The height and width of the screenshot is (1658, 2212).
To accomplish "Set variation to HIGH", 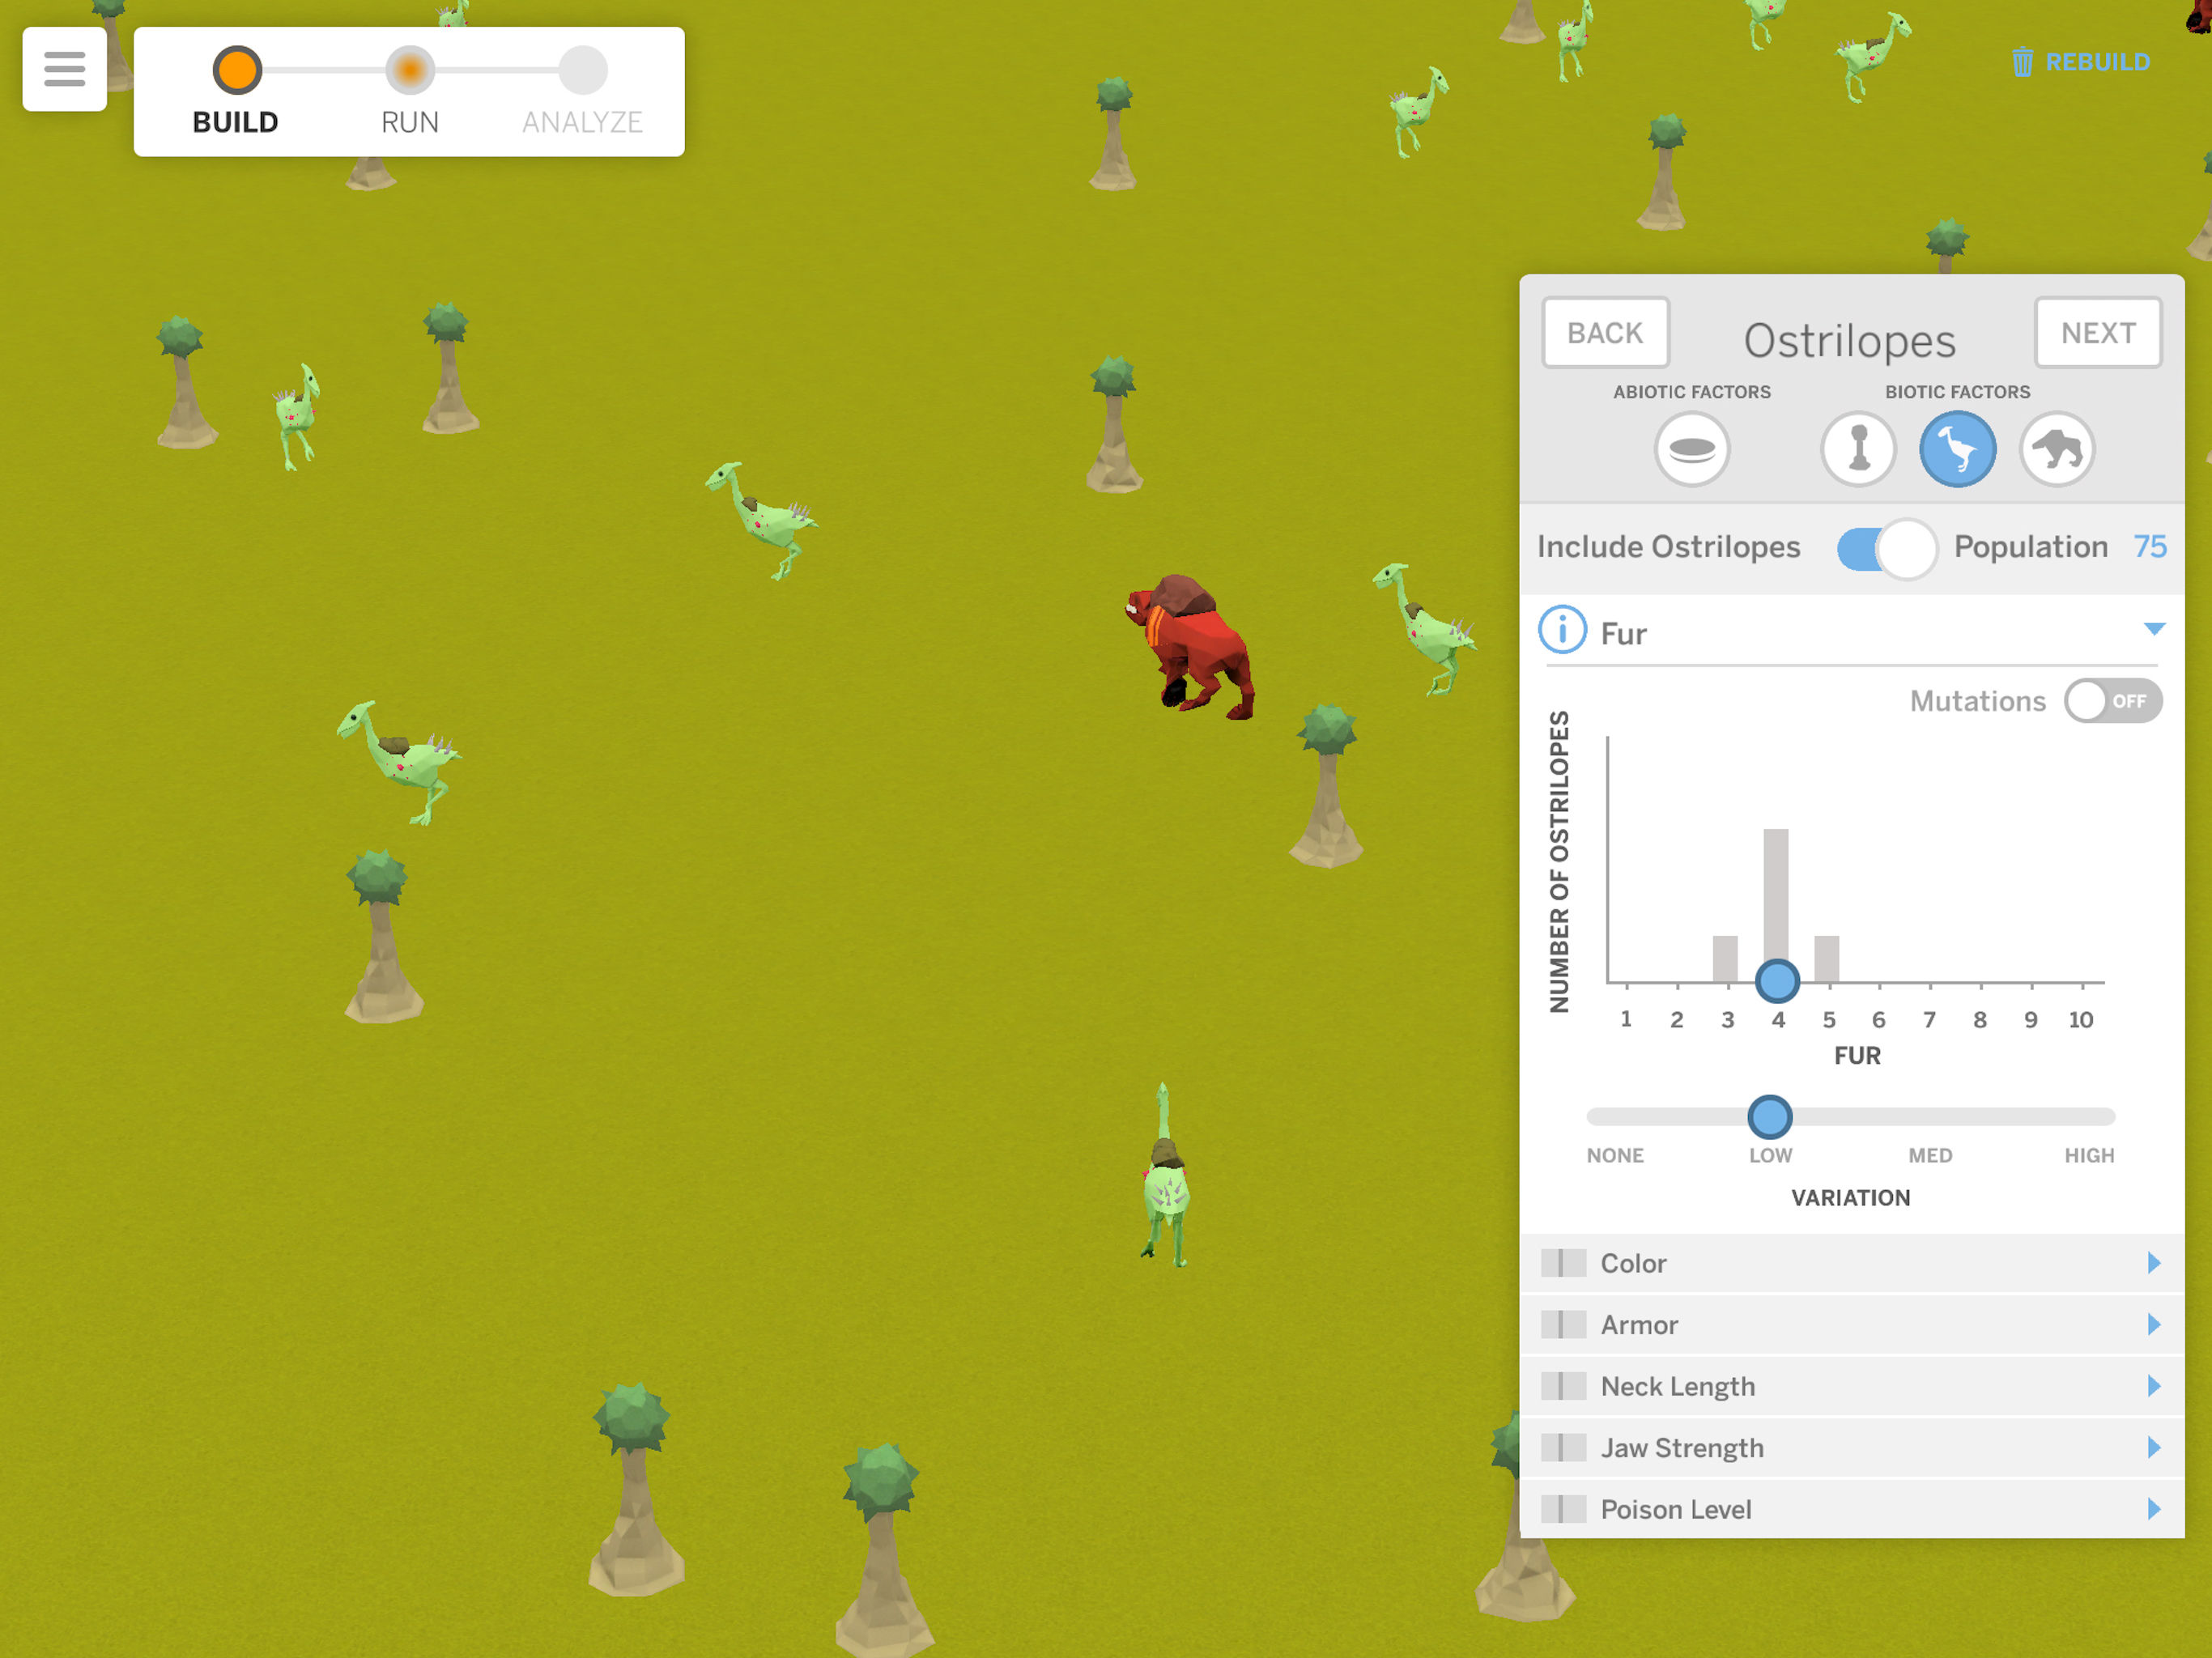I will [x=2089, y=1155].
